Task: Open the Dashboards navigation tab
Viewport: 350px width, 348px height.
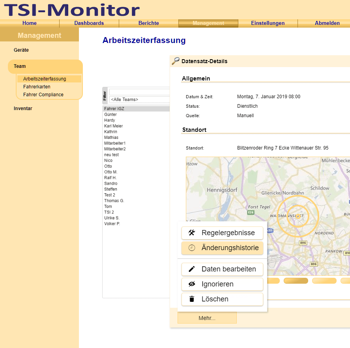Action: point(89,23)
